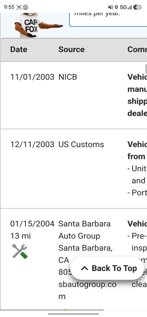Tap the location pin status icon
Image resolution: width=147 pixels, height=317 pixels.
pyautogui.click(x=116, y=7)
